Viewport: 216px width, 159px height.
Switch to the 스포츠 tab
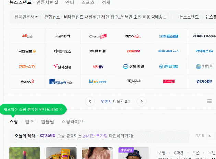(88, 2)
